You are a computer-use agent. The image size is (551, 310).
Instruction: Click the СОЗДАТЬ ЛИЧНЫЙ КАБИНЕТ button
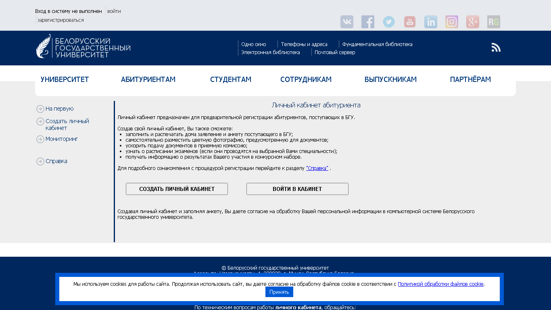pyautogui.click(x=177, y=189)
